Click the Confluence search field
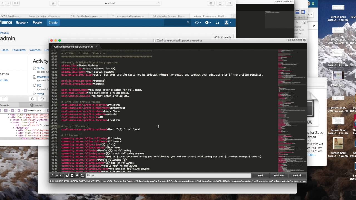Viewport: 356px width, 200px height. [177, 22]
